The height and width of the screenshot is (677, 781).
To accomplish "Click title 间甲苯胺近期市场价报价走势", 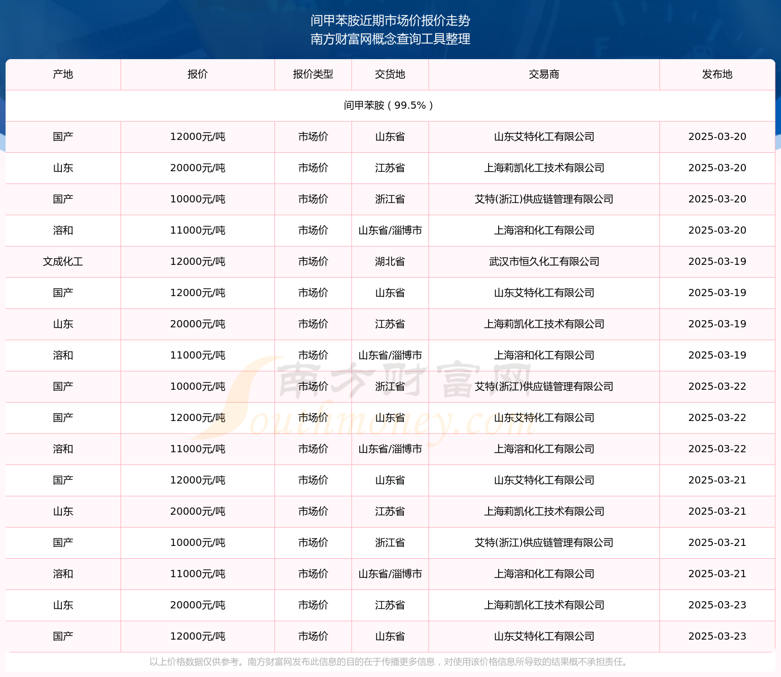I will coord(390,21).
